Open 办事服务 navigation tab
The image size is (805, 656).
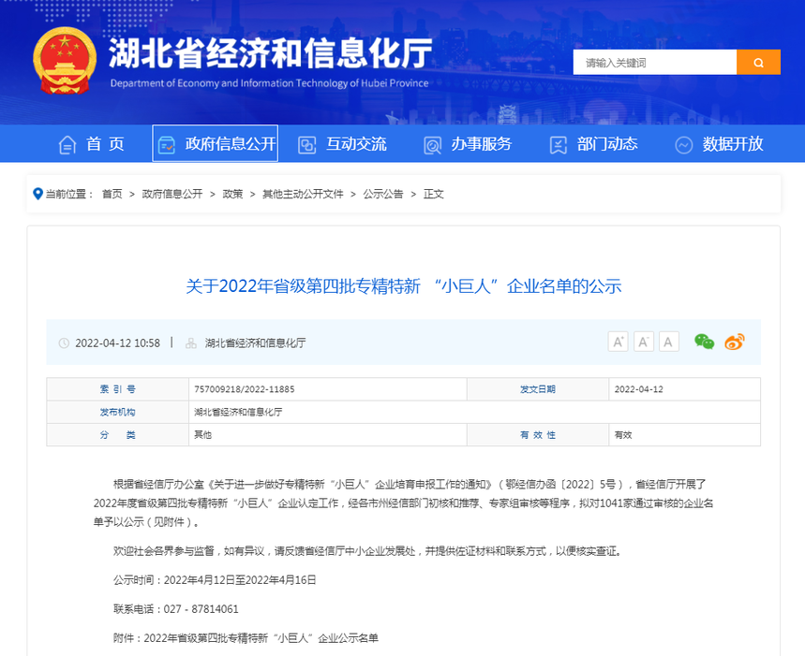point(482,144)
